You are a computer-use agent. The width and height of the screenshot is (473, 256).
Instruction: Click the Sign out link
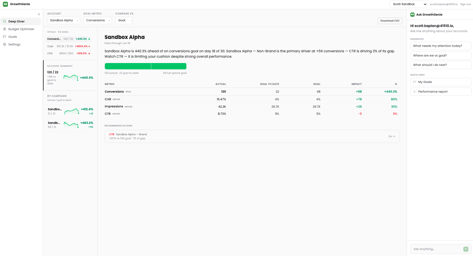click(465, 4)
